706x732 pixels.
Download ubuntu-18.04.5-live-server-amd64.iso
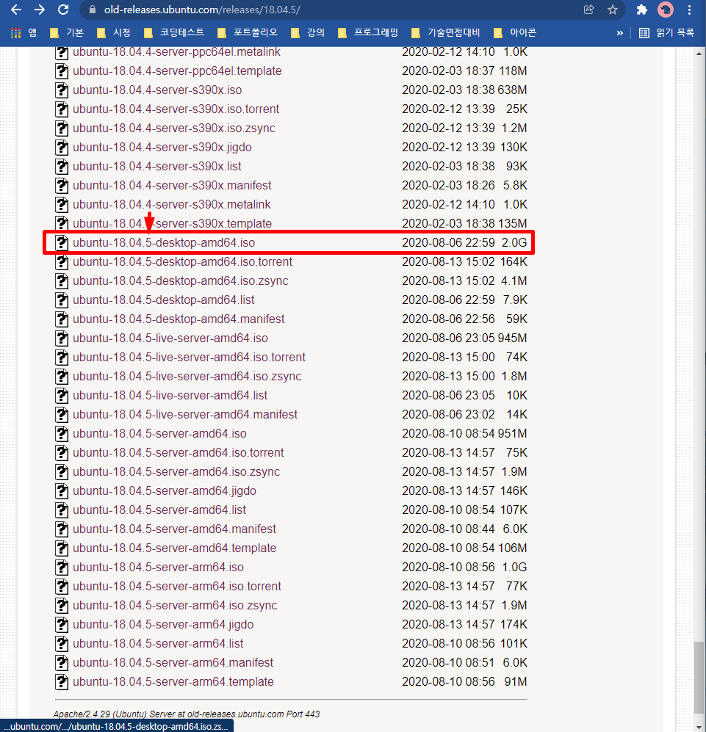pos(170,338)
